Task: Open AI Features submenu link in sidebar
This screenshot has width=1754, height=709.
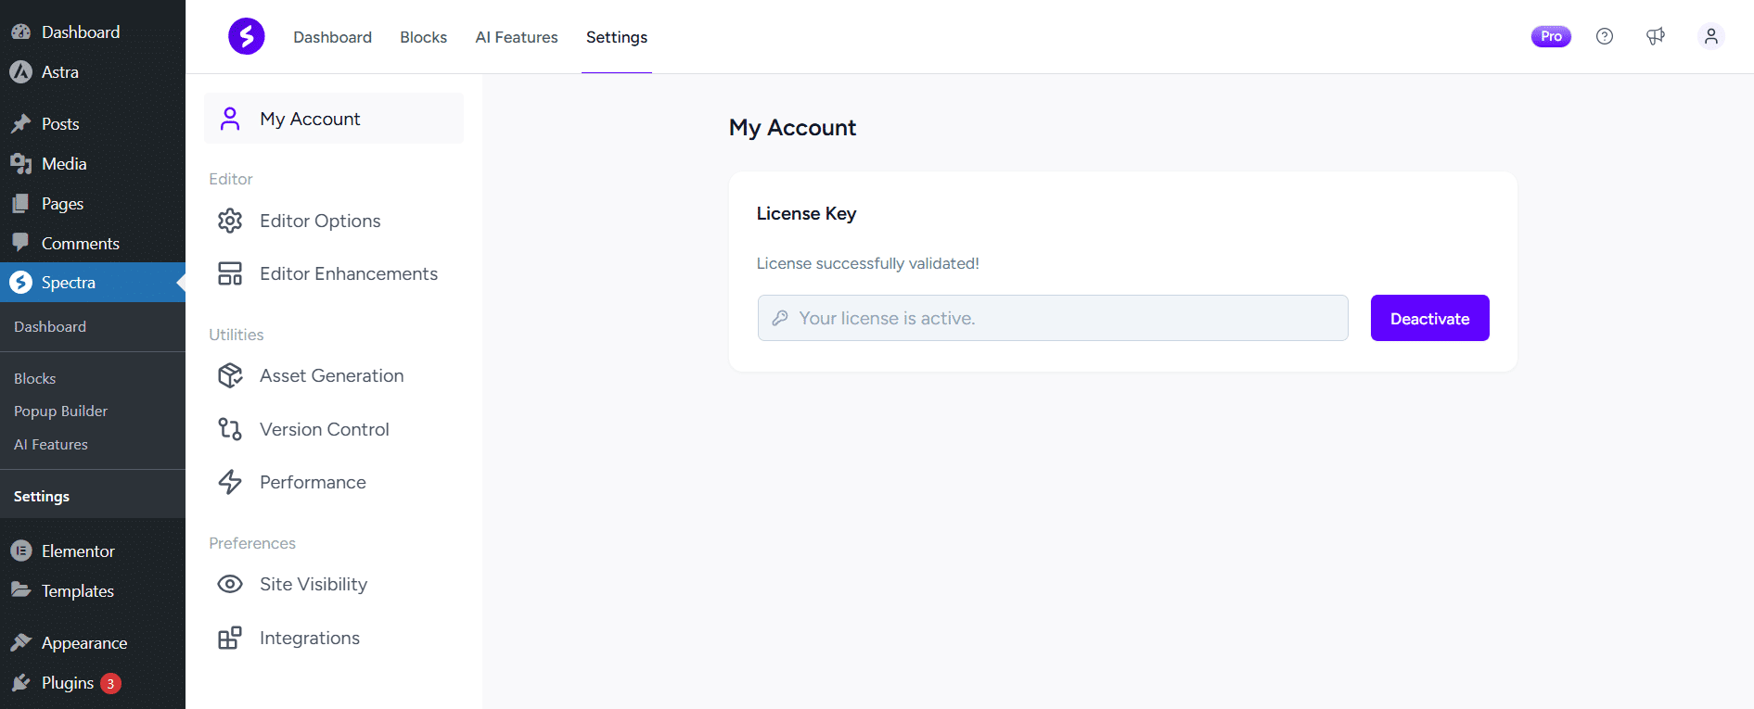Action: point(51,444)
